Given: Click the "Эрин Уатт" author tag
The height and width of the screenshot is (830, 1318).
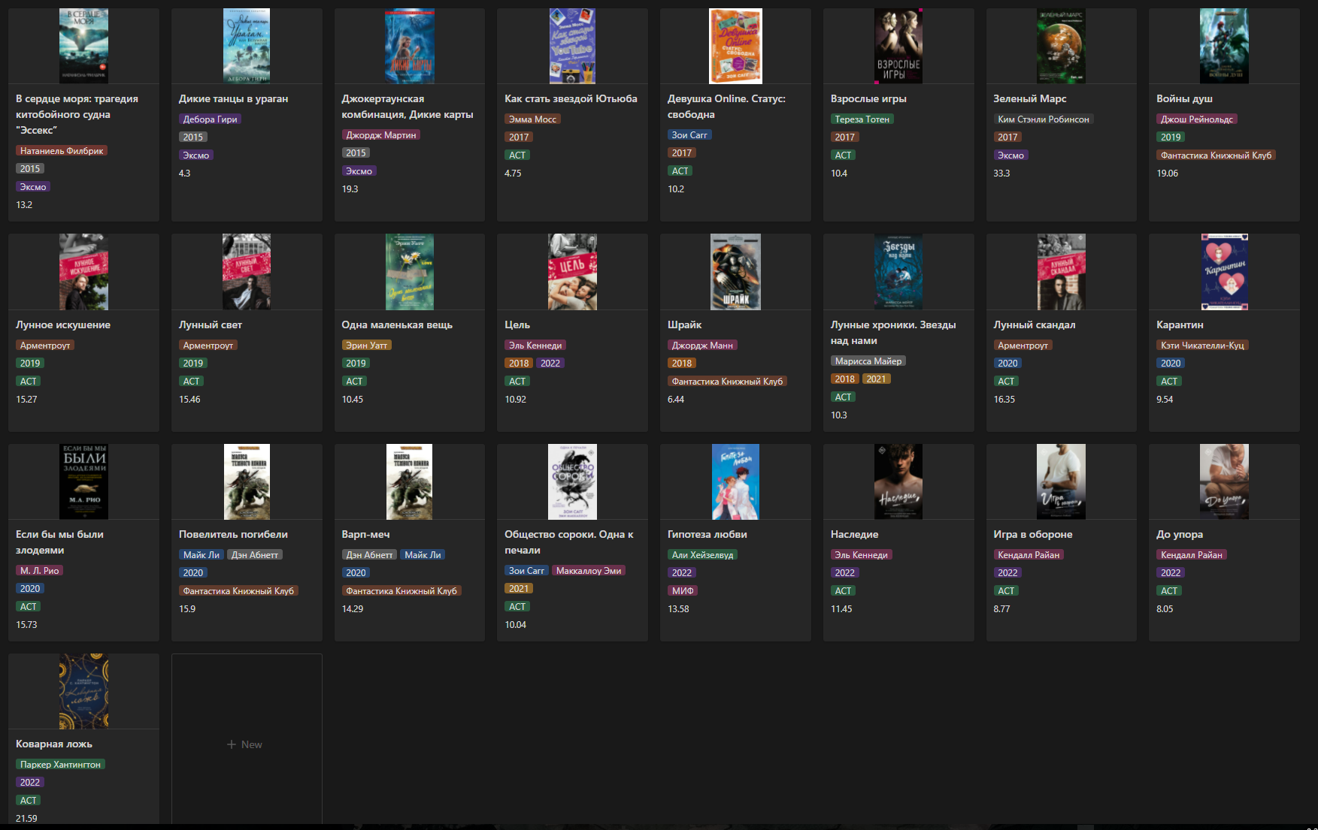Looking at the screenshot, I should coord(367,346).
